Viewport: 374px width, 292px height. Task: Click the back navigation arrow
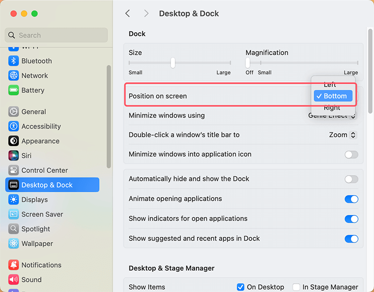(x=128, y=14)
